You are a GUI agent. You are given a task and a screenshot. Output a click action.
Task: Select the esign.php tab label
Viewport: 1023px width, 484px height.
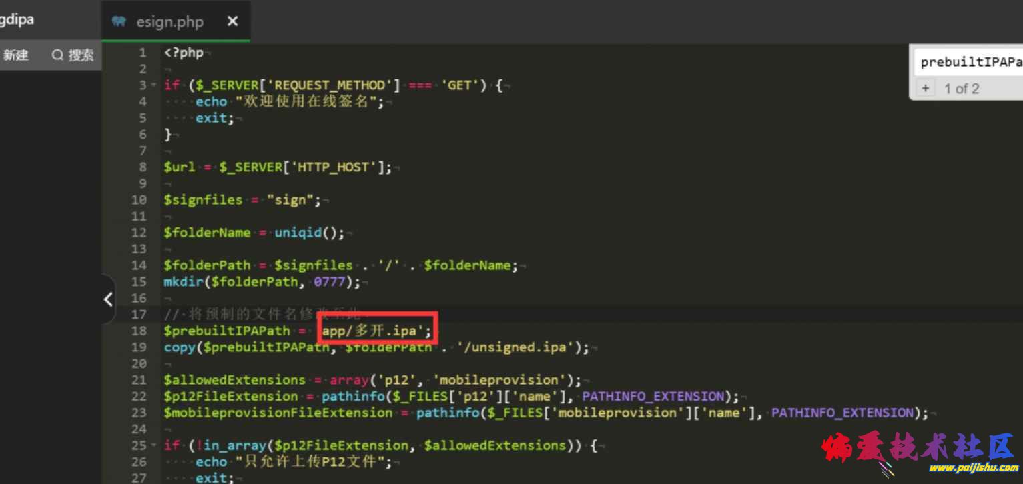point(169,22)
